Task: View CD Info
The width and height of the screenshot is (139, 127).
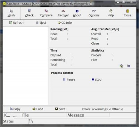Action: [x=65, y=23]
